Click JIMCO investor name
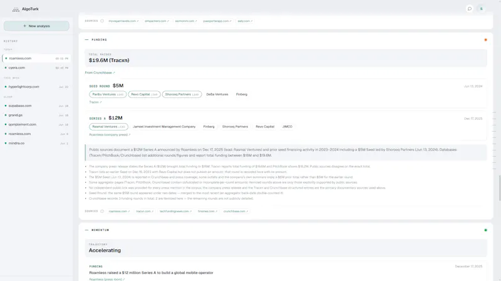This screenshot has height=281, width=501. [287, 127]
